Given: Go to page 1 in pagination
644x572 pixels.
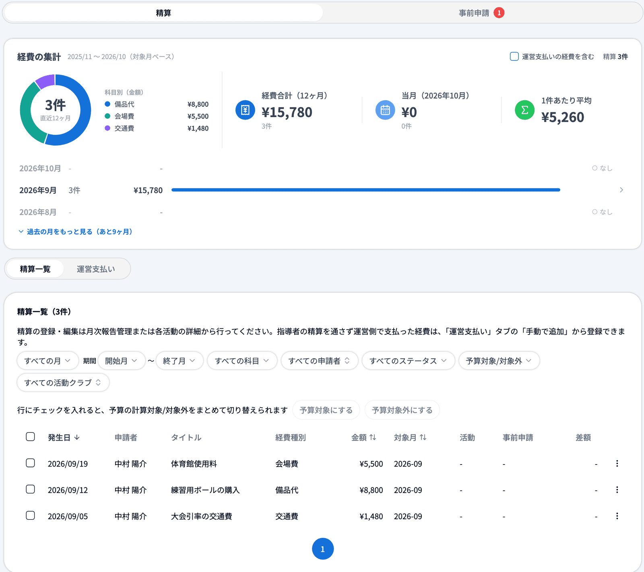Looking at the screenshot, I should (323, 549).
